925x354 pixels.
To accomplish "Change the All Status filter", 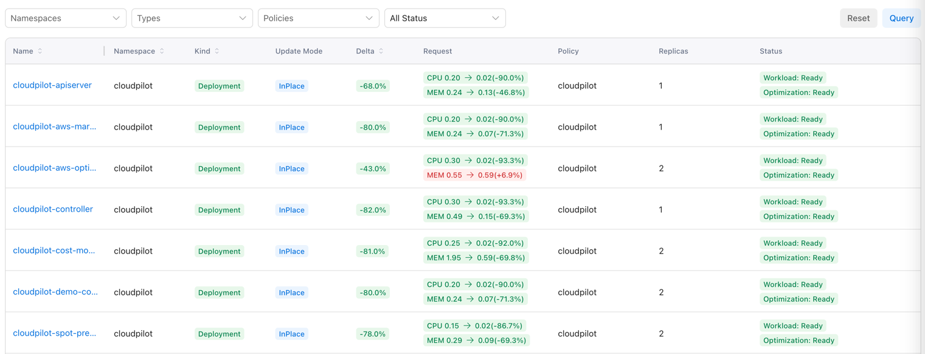I will 445,18.
